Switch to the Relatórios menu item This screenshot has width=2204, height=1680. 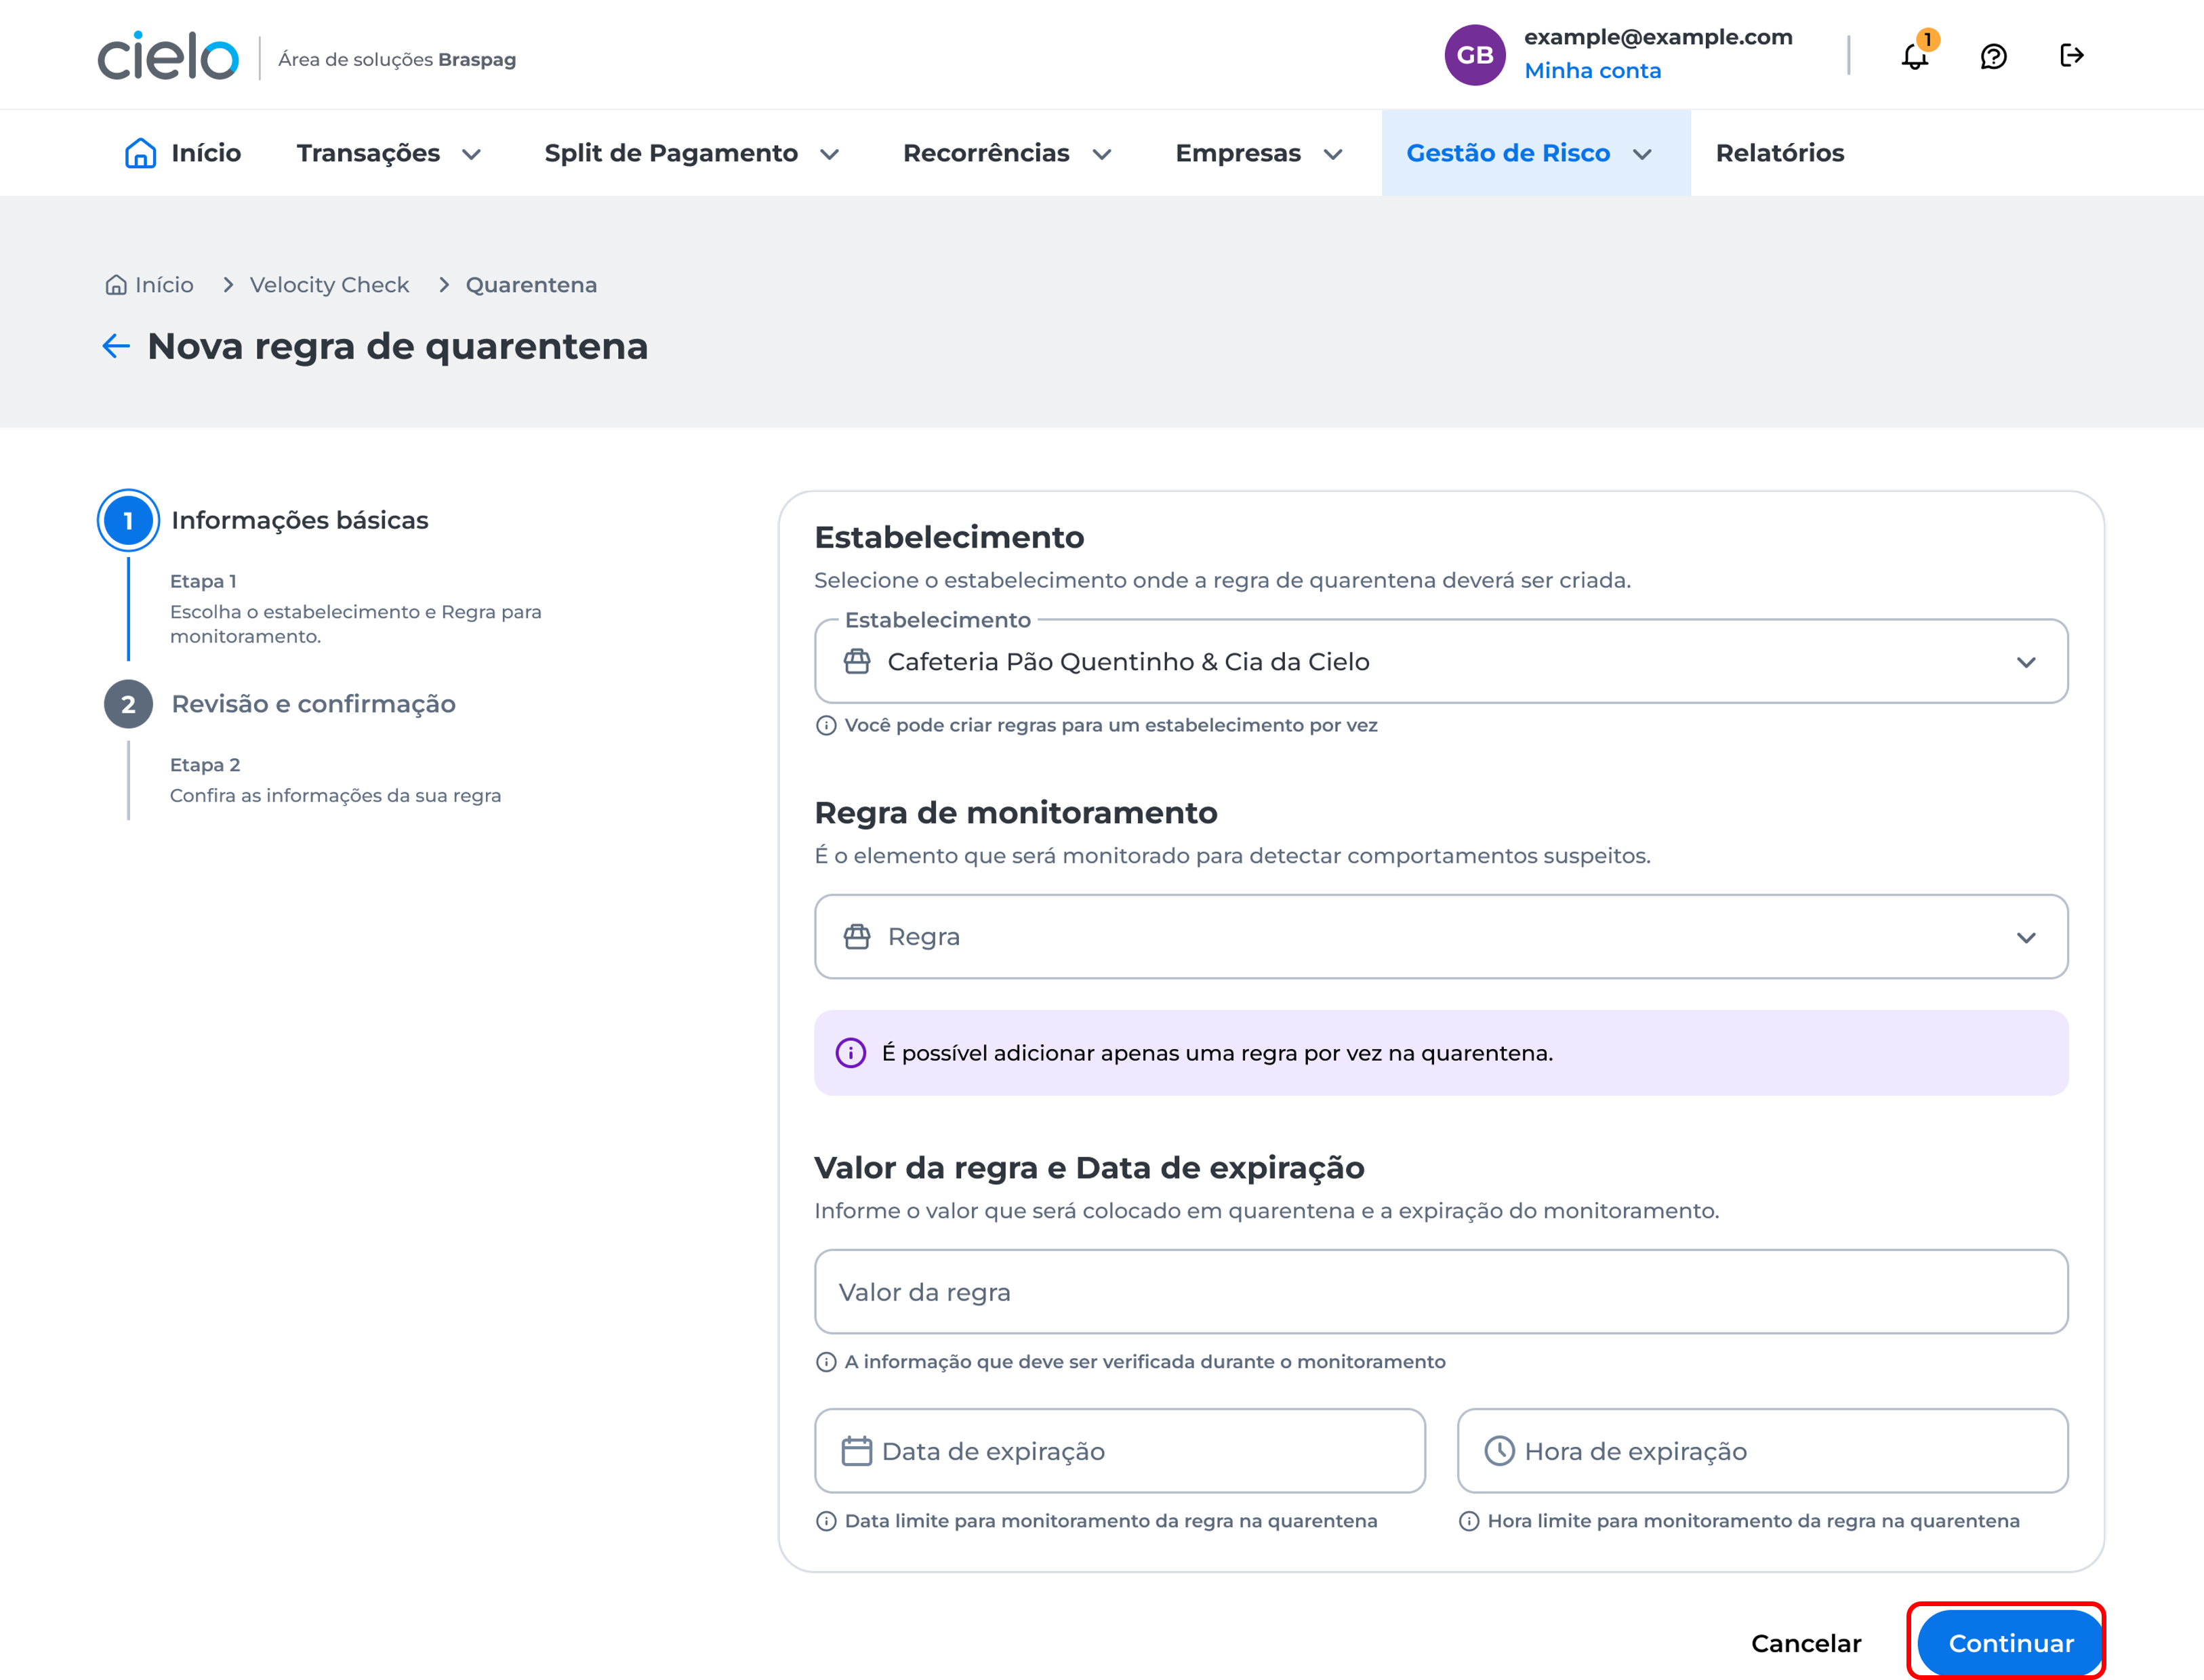1779,152
